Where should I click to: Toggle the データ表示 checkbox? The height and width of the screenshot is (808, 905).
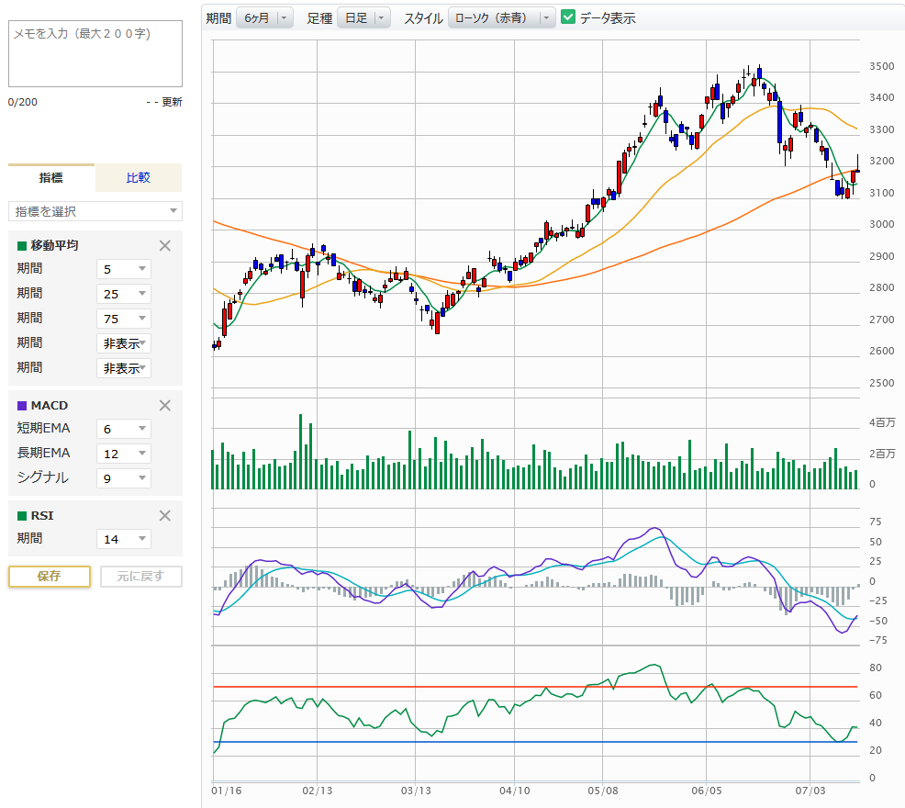click(568, 17)
